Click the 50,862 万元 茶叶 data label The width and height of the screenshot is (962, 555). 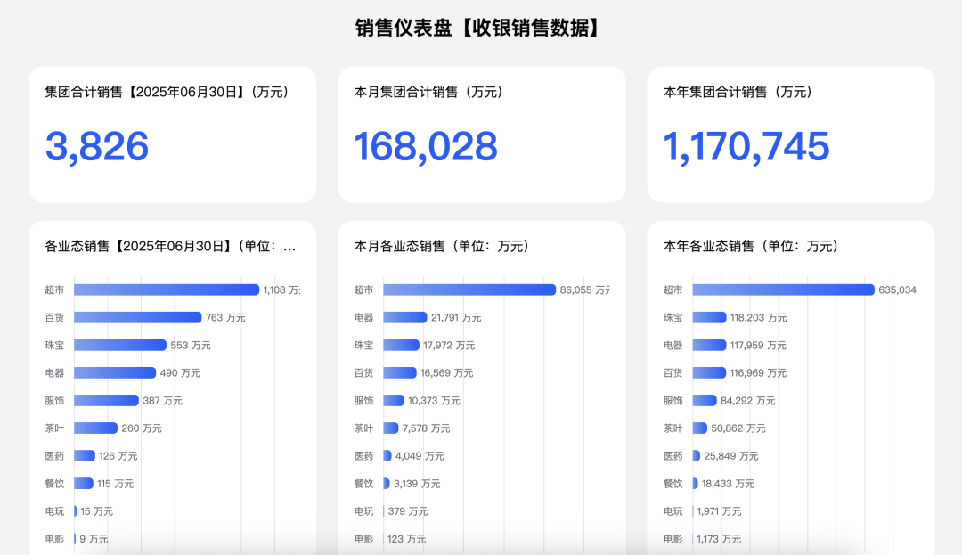pos(738,428)
